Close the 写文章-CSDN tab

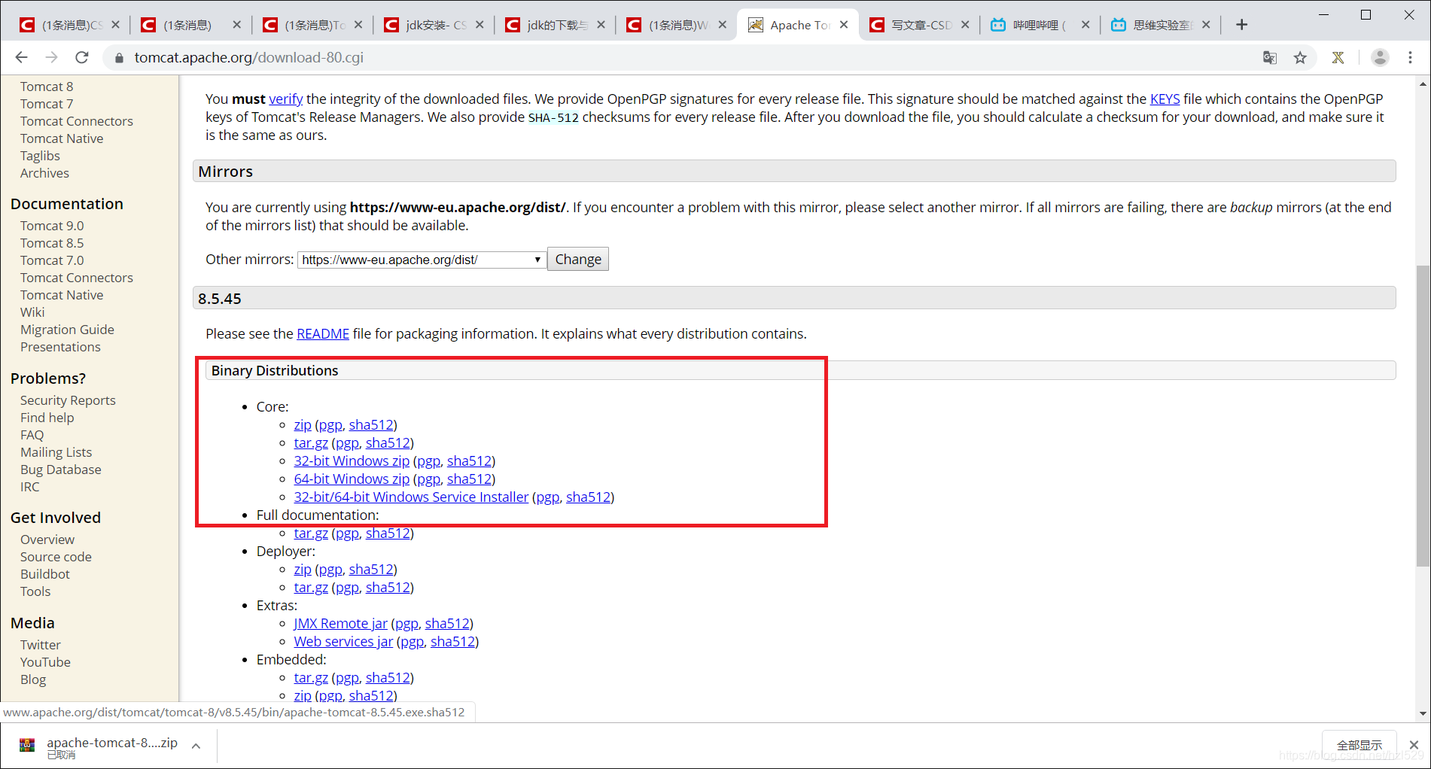point(965,25)
